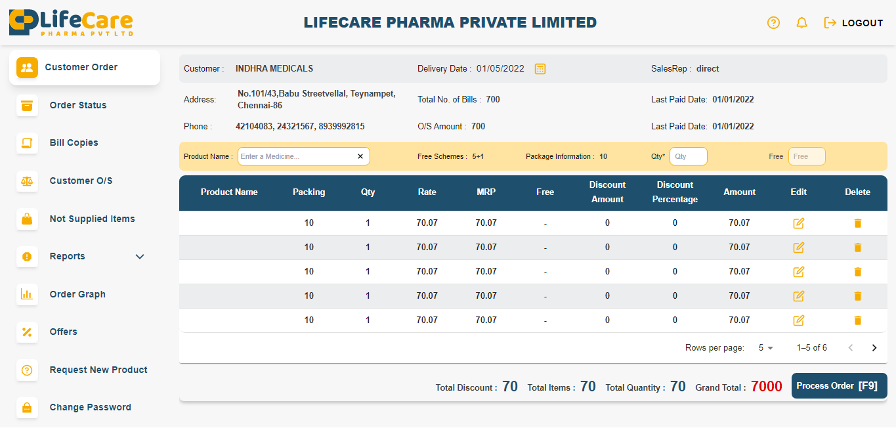Image resolution: width=896 pixels, height=434 pixels.
Task: Delete the second order row
Action: point(857,248)
